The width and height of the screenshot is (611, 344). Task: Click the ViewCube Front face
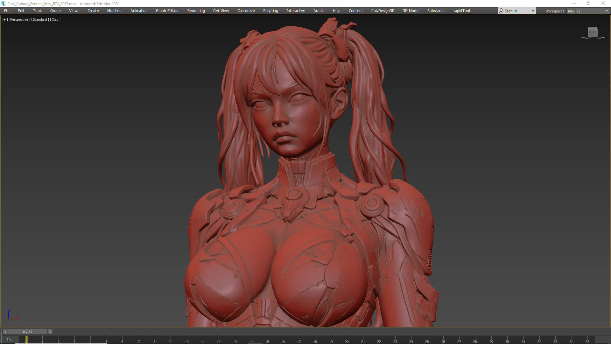pos(592,32)
